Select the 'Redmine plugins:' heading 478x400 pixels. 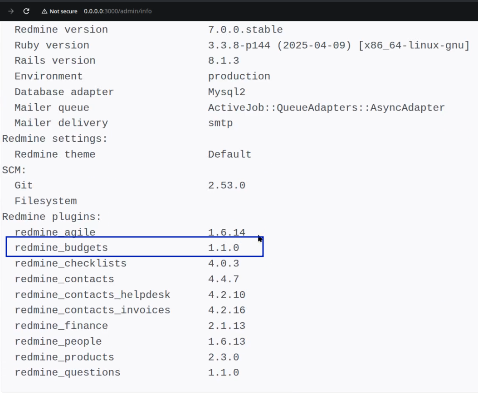point(52,217)
